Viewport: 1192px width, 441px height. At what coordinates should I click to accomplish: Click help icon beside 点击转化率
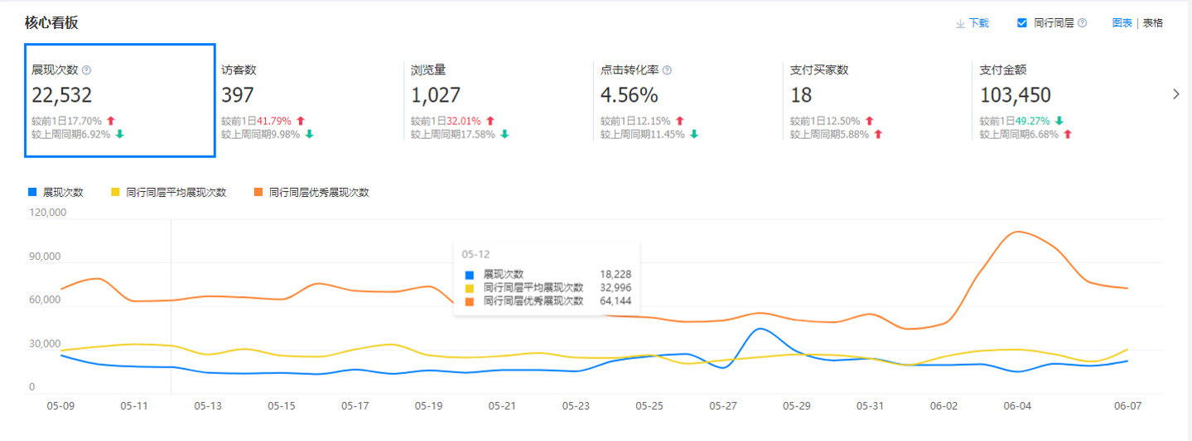[x=668, y=70]
